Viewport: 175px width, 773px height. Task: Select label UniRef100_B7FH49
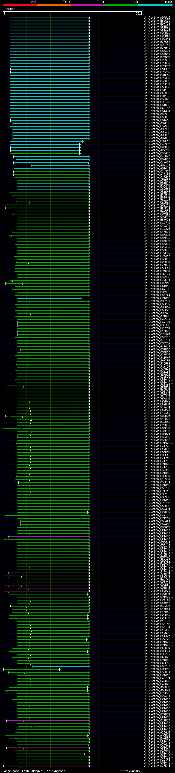[x=157, y=48]
